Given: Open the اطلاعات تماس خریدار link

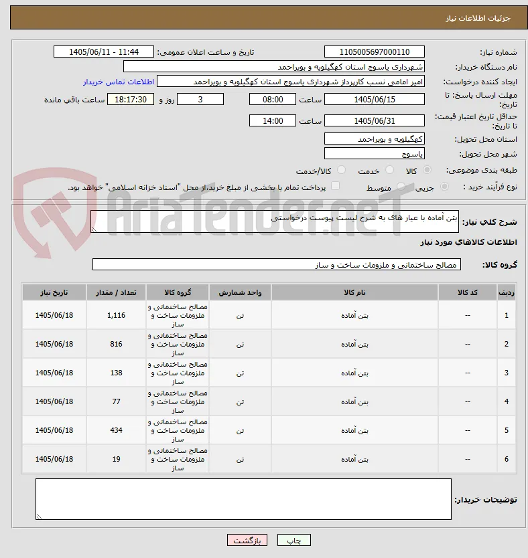Looking at the screenshot, I should (119, 82).
